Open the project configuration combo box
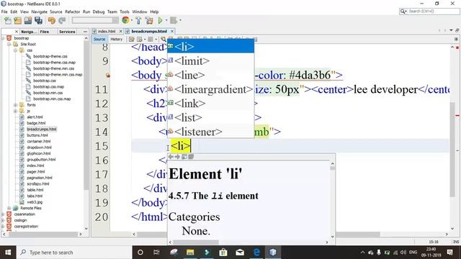Screen dimensions: 461x259 (x=95, y=20)
